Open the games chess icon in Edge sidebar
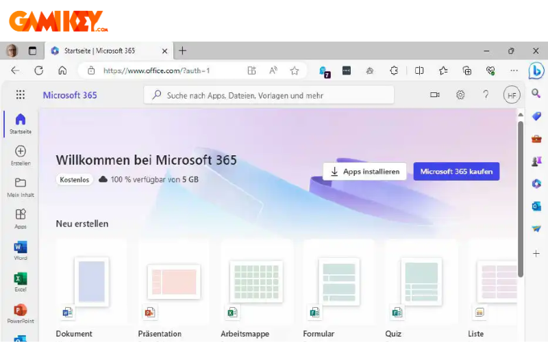 536,161
